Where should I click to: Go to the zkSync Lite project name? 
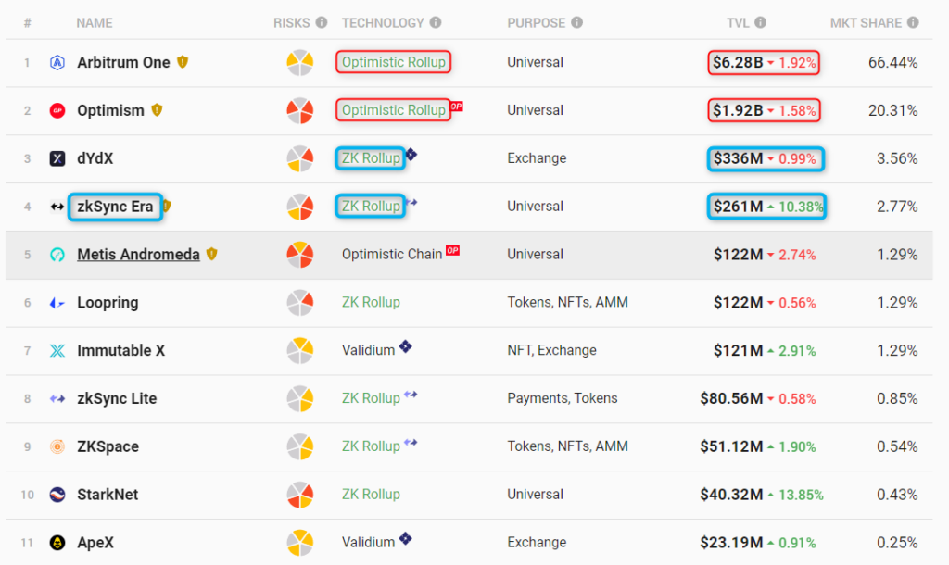pos(117,398)
